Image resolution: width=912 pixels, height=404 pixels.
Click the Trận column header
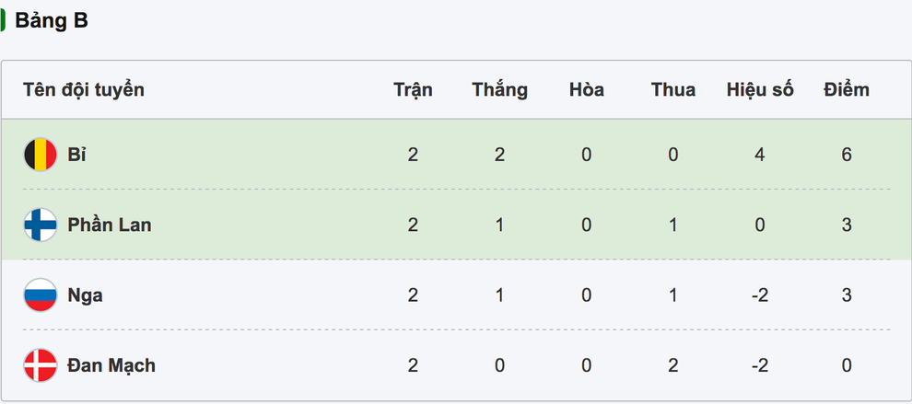click(x=413, y=90)
